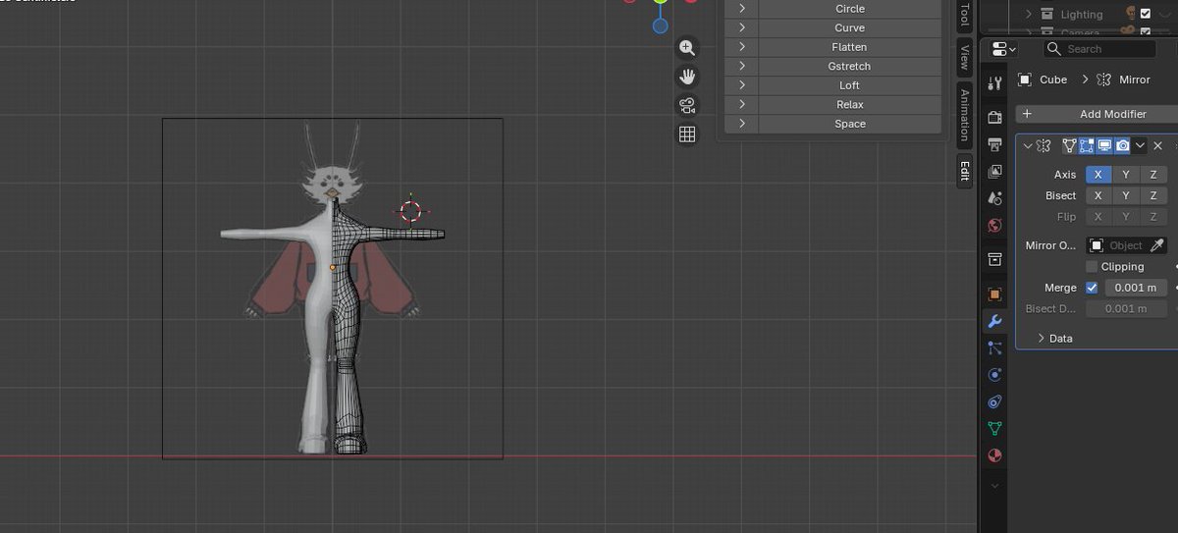Expand the Circle LoopTools options
Viewport: 1178px width, 533px height.
[x=742, y=9]
